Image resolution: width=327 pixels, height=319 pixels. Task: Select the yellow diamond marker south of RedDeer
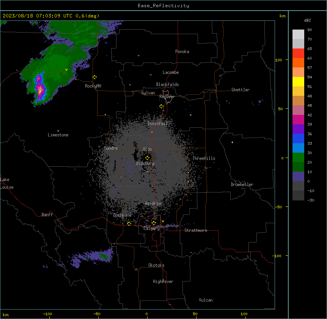pyautogui.click(x=162, y=106)
